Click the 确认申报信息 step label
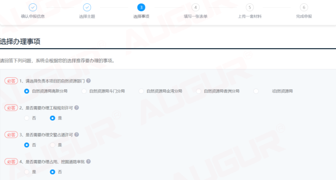The image size is (336, 180). click(x=33, y=16)
